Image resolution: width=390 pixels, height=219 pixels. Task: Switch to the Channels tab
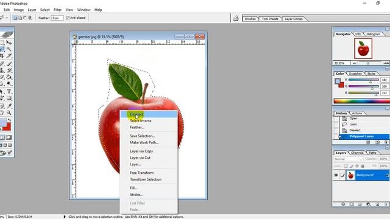pyautogui.click(x=357, y=153)
